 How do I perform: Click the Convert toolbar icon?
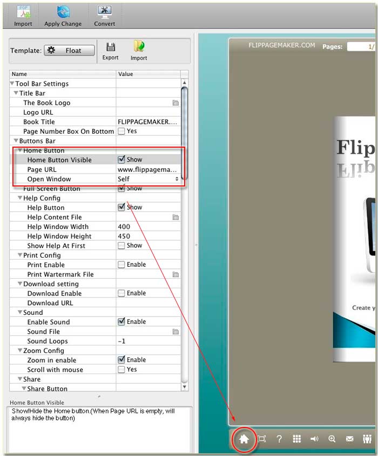coord(104,12)
